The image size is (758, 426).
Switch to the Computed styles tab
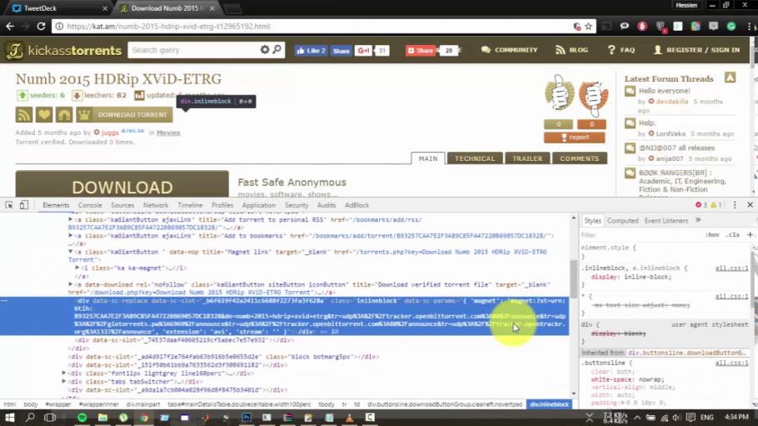point(623,221)
